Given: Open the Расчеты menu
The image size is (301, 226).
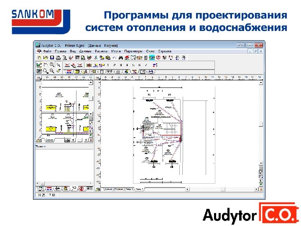Looking at the screenshot, I should (x=101, y=51).
